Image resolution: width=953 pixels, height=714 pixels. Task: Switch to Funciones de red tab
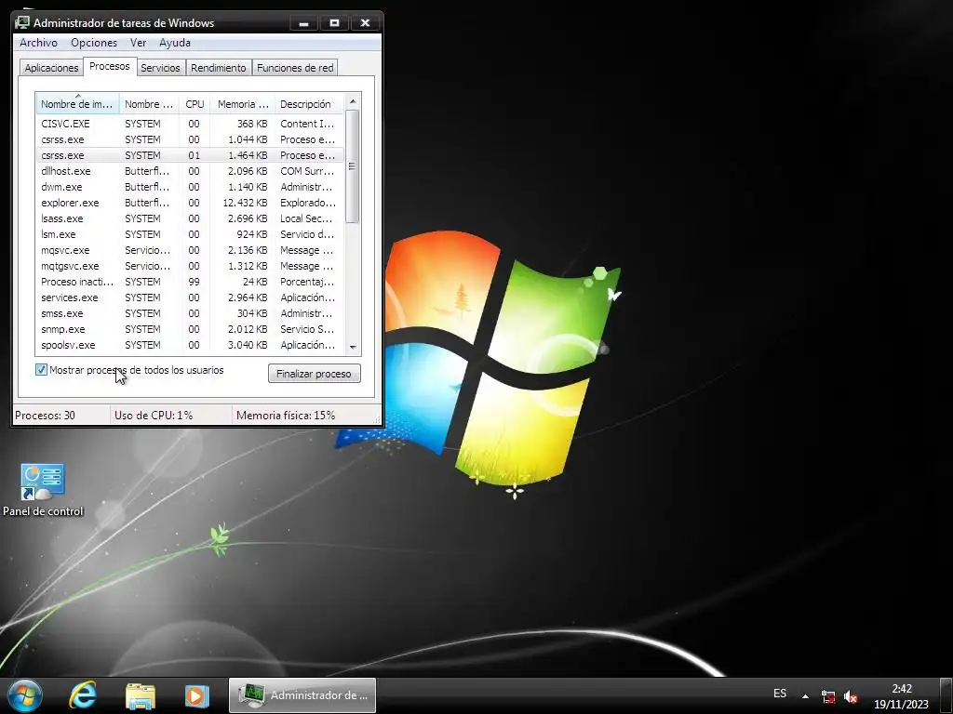tap(295, 68)
